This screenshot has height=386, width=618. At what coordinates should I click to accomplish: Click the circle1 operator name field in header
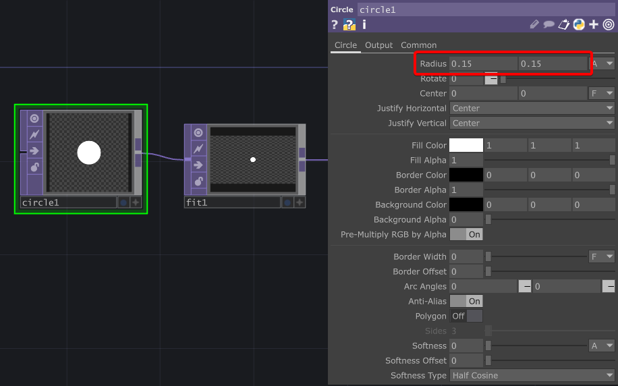[x=486, y=9]
